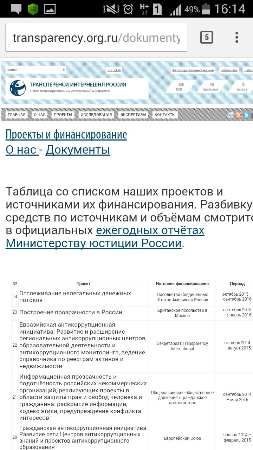Select 'Информационная прозрачность и подотчётность' project text
Viewport: 253px width, 450px height.
pyautogui.click(x=83, y=397)
